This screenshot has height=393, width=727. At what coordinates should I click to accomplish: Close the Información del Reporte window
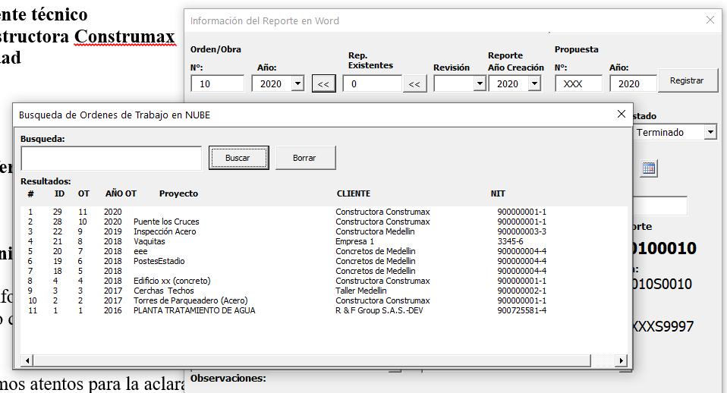coord(710,20)
